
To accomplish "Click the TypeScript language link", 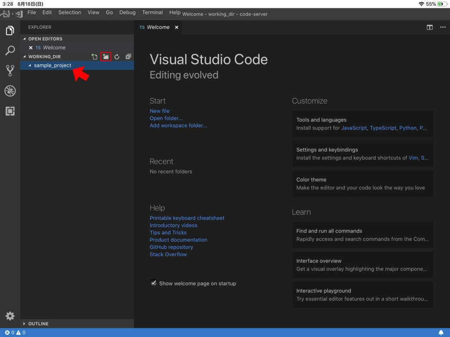I will point(383,128).
